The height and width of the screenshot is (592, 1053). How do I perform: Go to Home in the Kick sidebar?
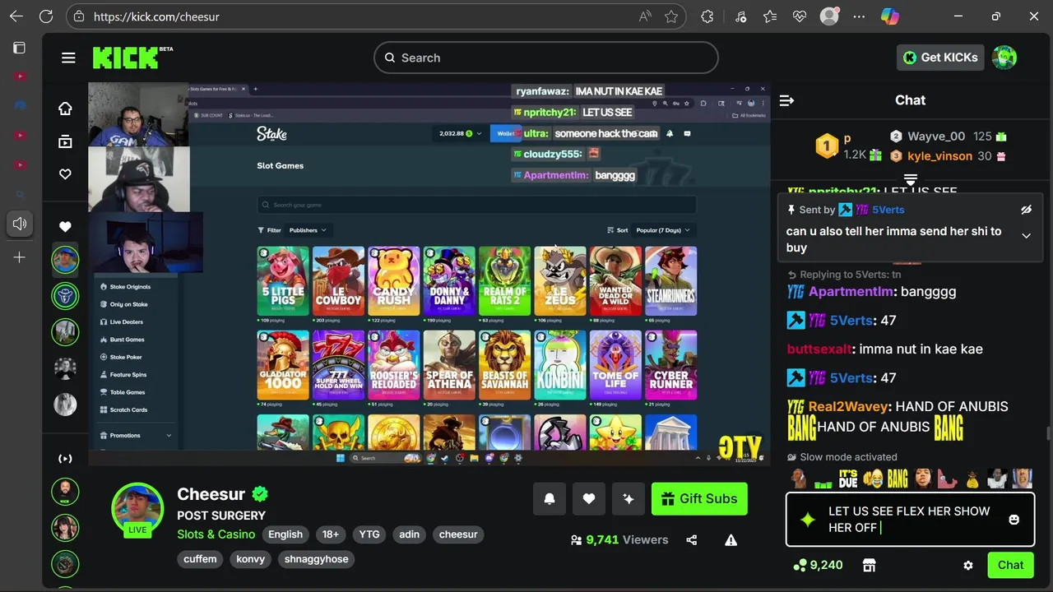(x=65, y=109)
